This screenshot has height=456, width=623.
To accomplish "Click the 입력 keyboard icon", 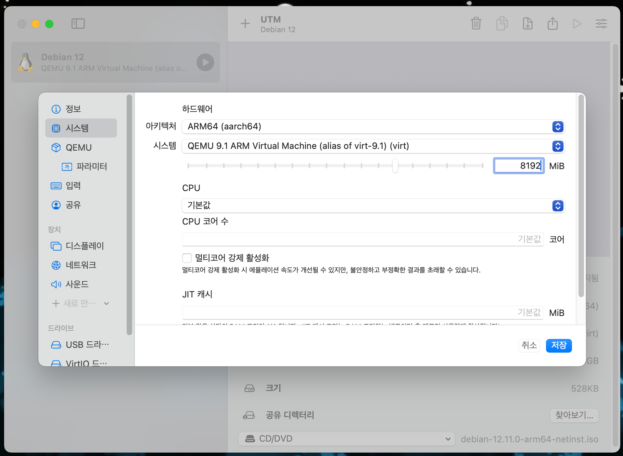I will pyautogui.click(x=56, y=186).
